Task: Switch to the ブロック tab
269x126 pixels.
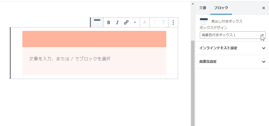Action: click(221, 8)
